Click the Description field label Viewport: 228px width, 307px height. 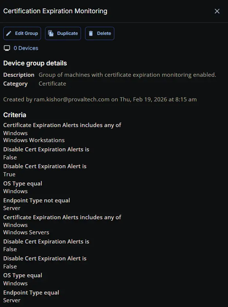coord(19,75)
